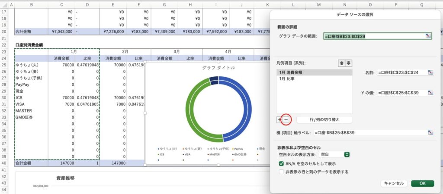Select the 1月 比率 series in list
Screen dimensions: 443x194
coord(290,79)
